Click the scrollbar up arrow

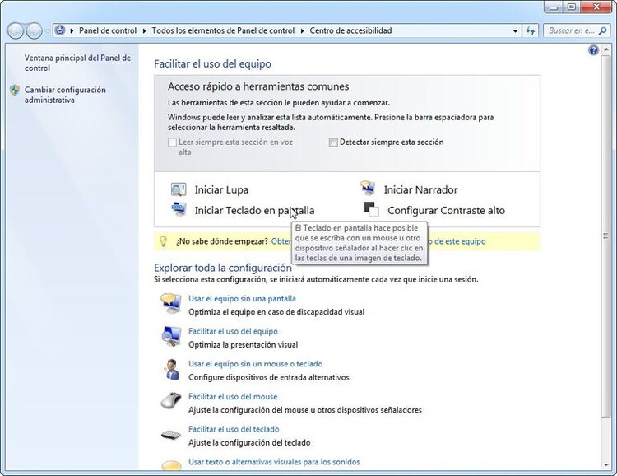[605, 49]
